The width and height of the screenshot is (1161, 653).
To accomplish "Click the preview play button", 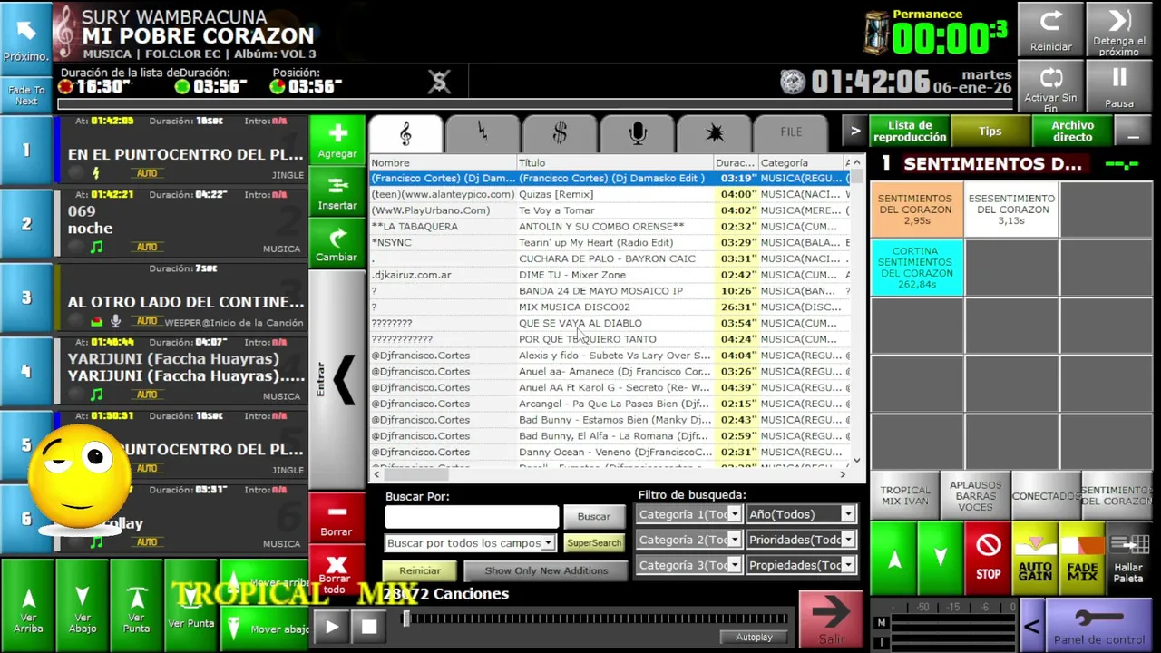I will (332, 627).
